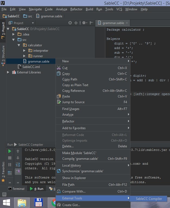Viewport: 170px width, 208px height.
Task: Open the Terminal tool window
Action: [x=16, y=189]
